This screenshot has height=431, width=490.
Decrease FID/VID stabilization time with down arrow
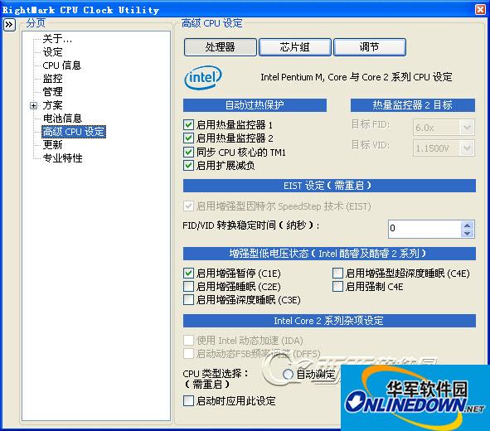tap(467, 233)
